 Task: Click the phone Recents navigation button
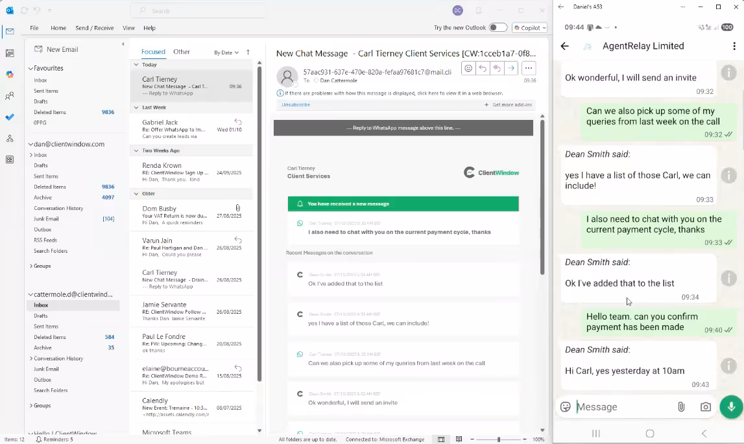pyautogui.click(x=596, y=434)
